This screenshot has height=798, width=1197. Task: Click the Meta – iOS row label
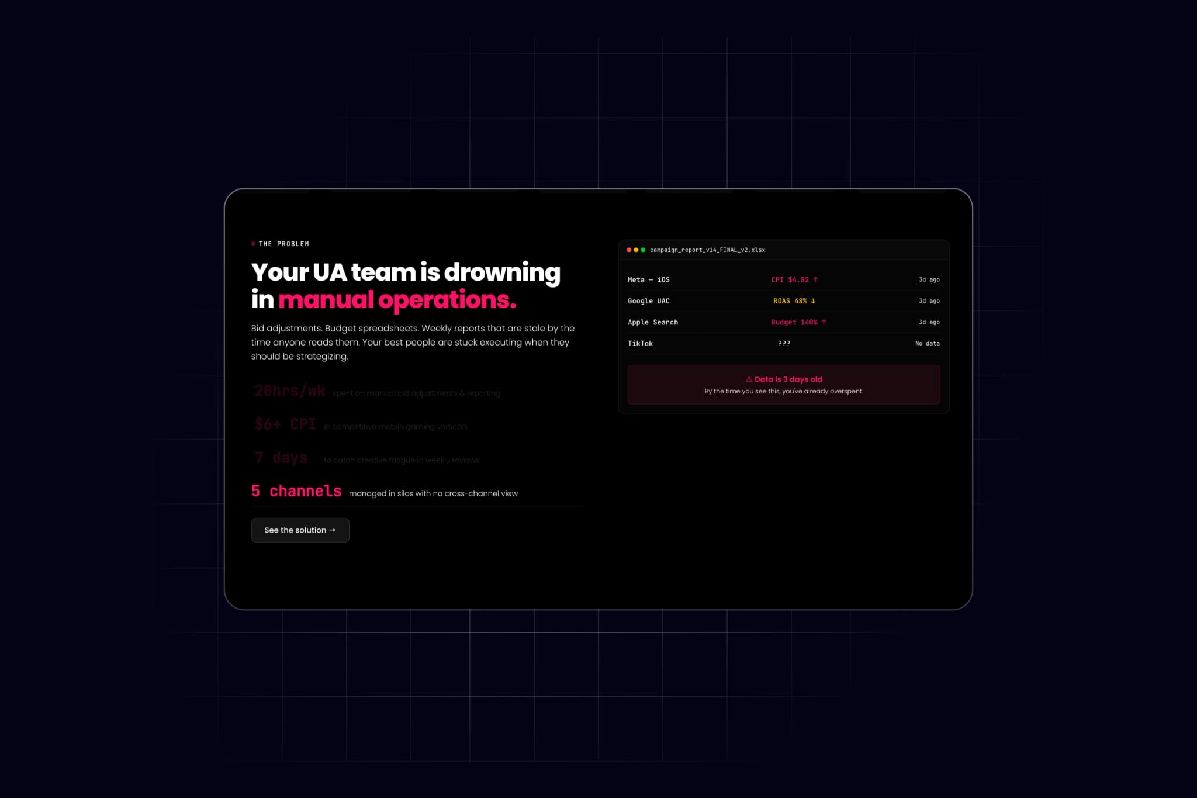pyautogui.click(x=649, y=279)
